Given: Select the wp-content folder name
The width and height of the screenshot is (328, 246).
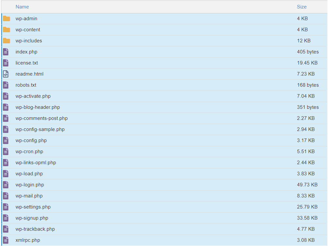Looking at the screenshot, I should tap(28, 30).
